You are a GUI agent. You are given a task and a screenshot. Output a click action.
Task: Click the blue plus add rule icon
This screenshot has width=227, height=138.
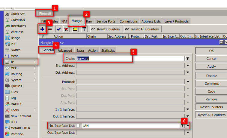(x=43, y=29)
